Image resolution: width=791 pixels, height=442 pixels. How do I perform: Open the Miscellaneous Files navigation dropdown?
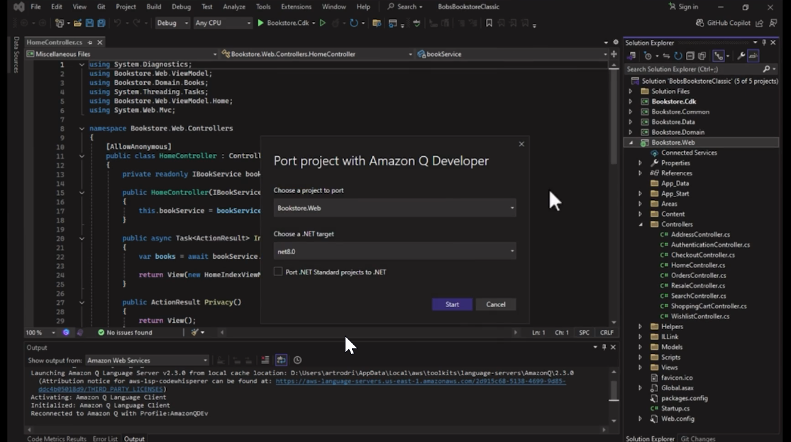coord(122,54)
